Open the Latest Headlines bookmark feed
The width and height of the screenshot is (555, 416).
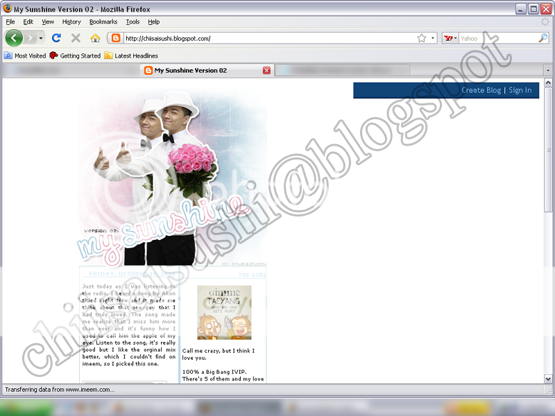point(136,55)
